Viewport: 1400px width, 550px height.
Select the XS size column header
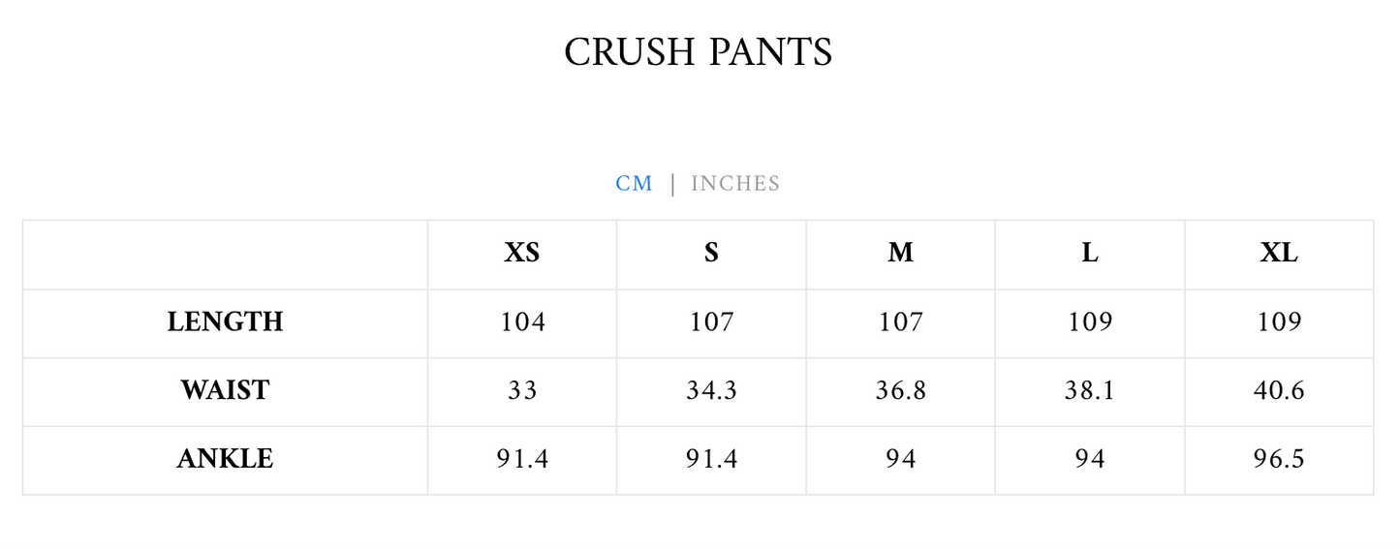pos(522,254)
